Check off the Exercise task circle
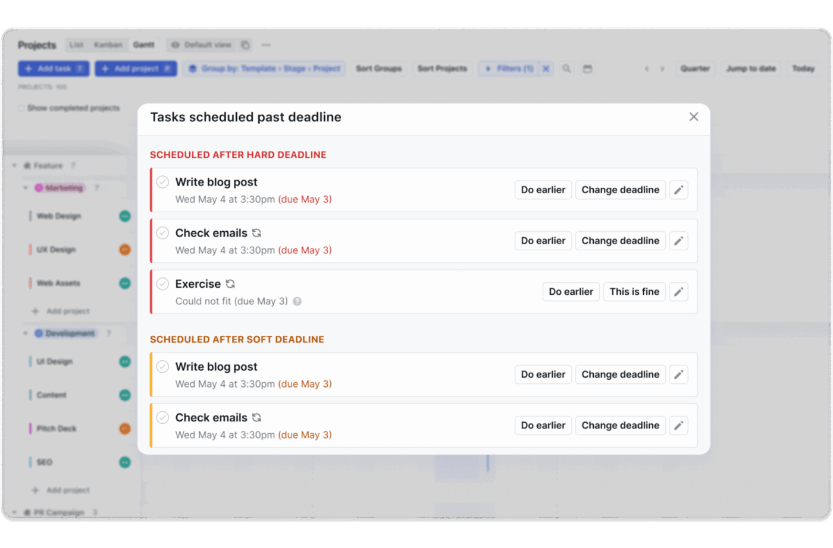Viewport: 833px width, 548px height. coord(162,284)
